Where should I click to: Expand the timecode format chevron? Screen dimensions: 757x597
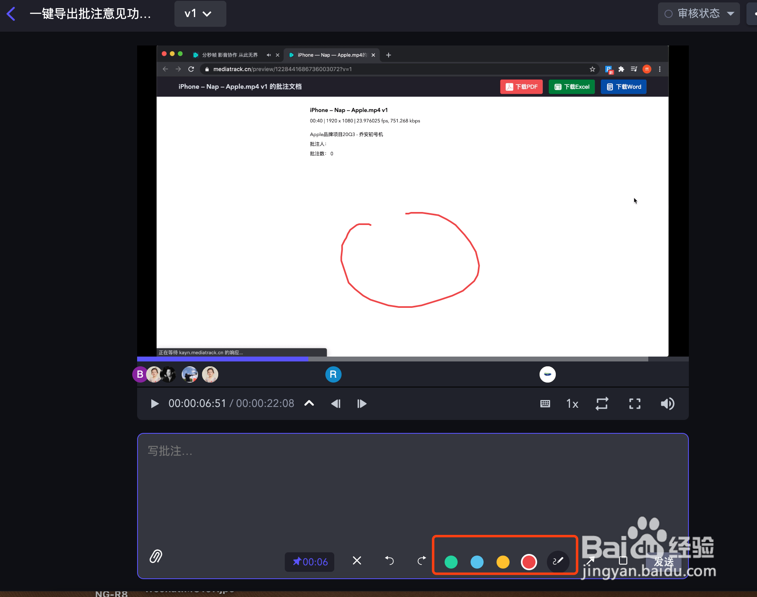309,403
